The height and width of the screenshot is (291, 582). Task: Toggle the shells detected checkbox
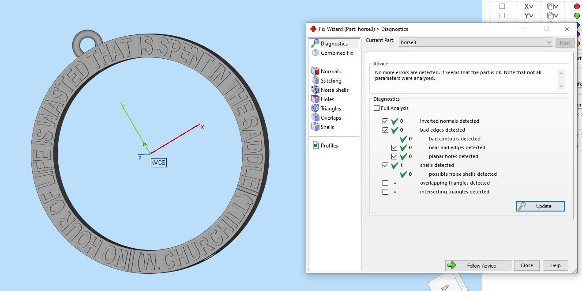point(385,165)
